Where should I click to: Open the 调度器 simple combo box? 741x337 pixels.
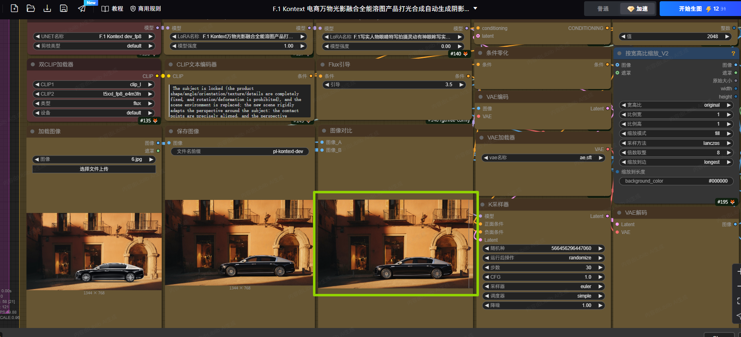[x=544, y=296]
